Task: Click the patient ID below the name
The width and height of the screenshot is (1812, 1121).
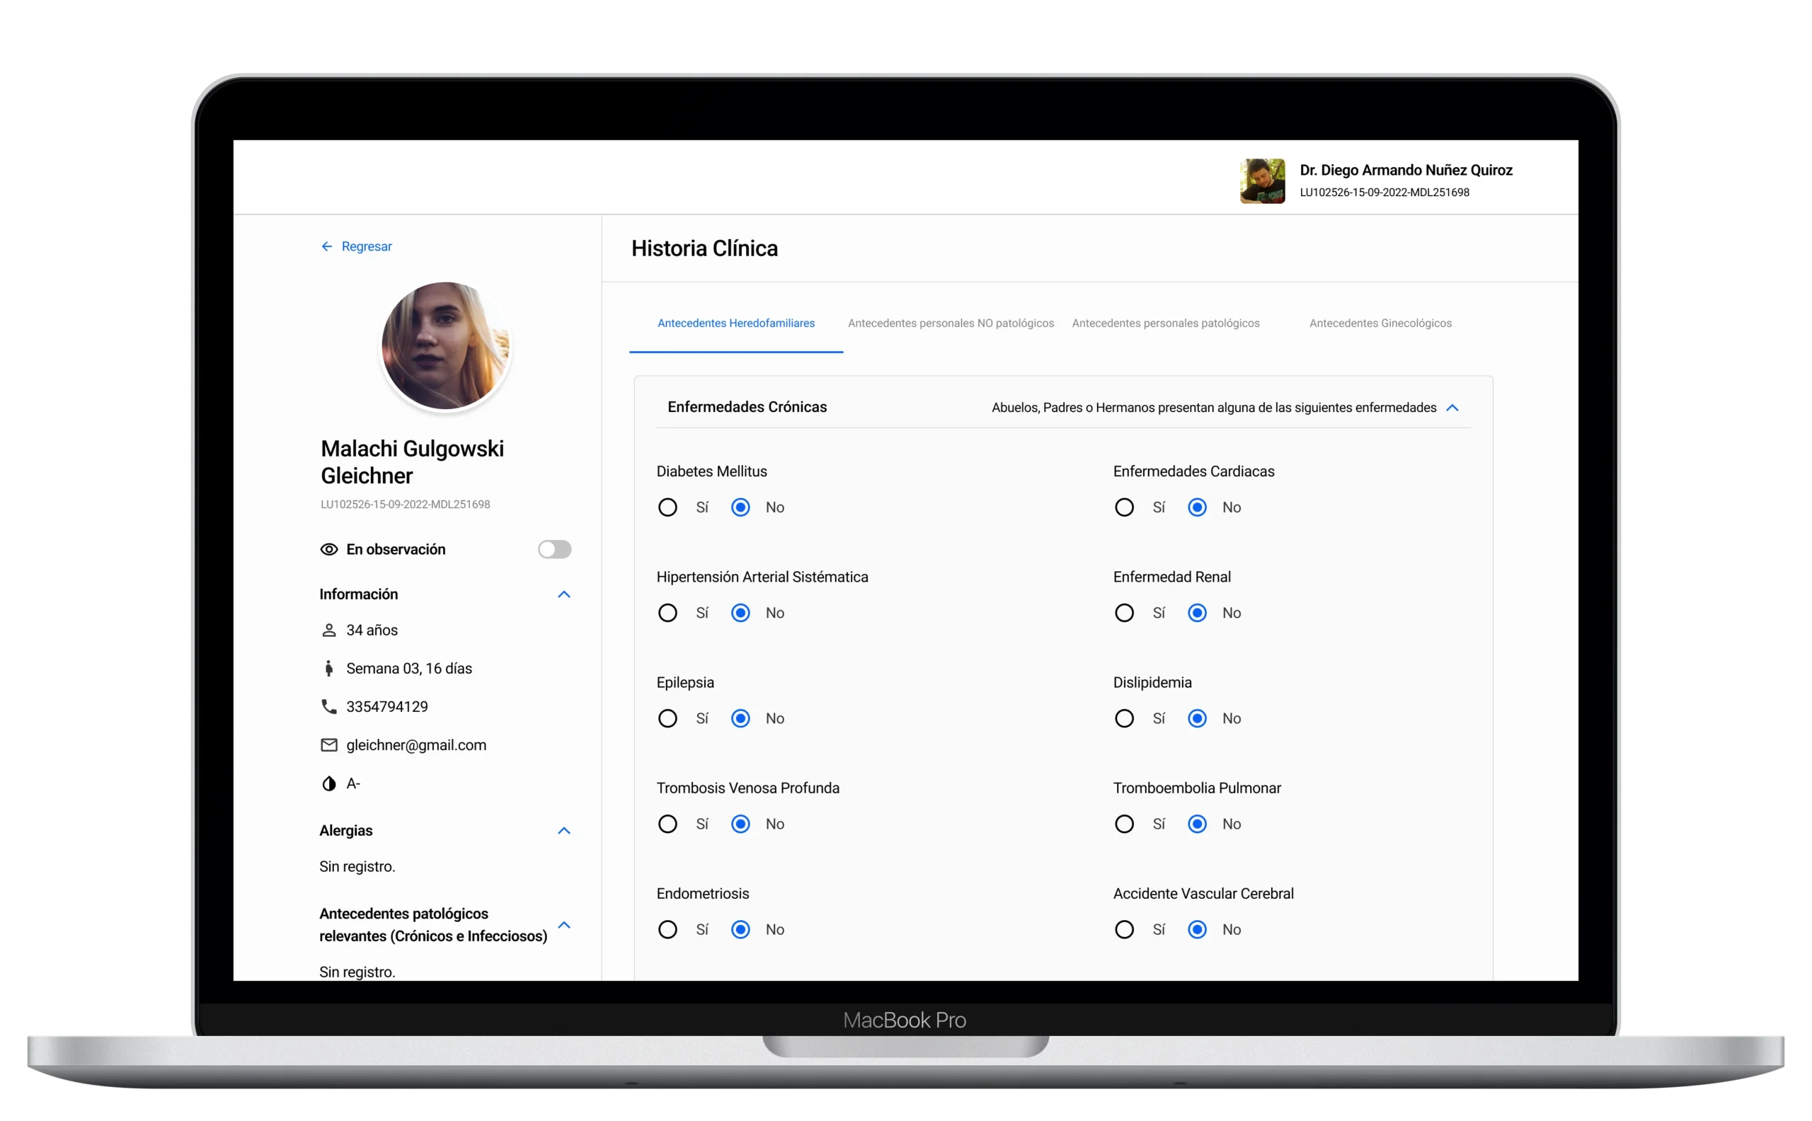Action: (x=405, y=504)
